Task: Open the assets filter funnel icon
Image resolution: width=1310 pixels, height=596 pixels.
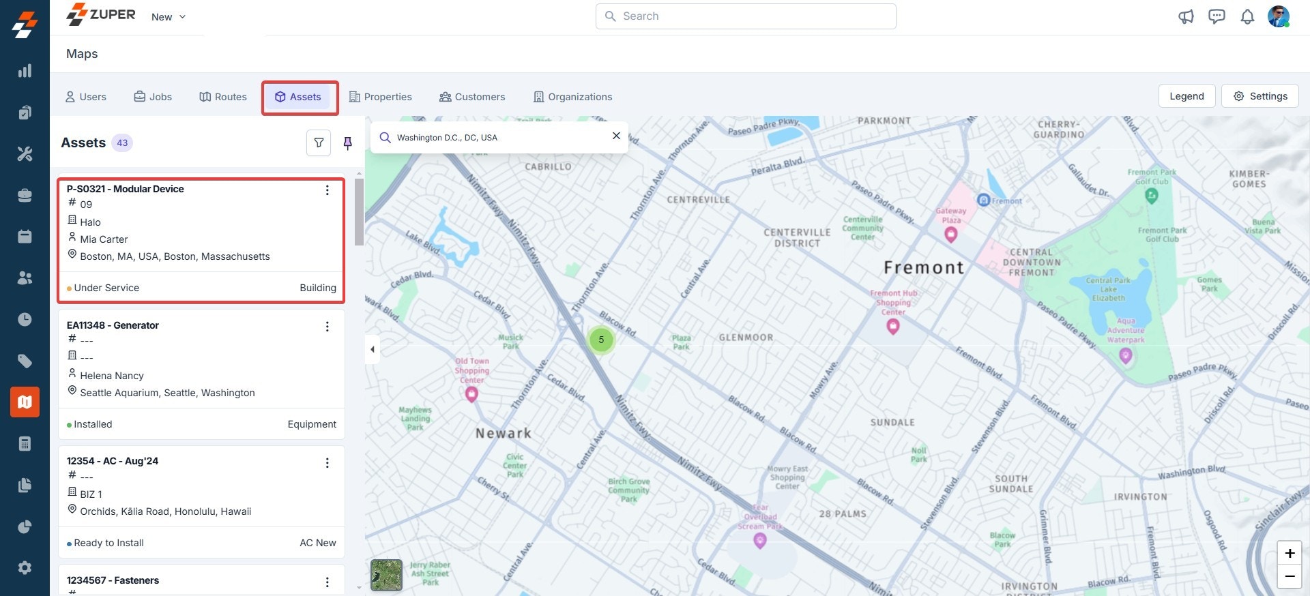Action: point(319,143)
